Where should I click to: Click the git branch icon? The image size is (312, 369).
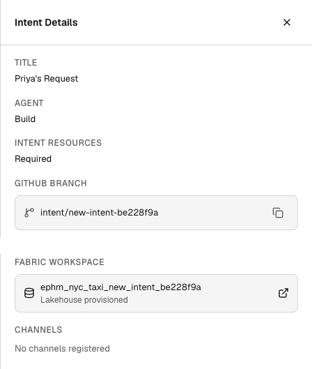(29, 213)
